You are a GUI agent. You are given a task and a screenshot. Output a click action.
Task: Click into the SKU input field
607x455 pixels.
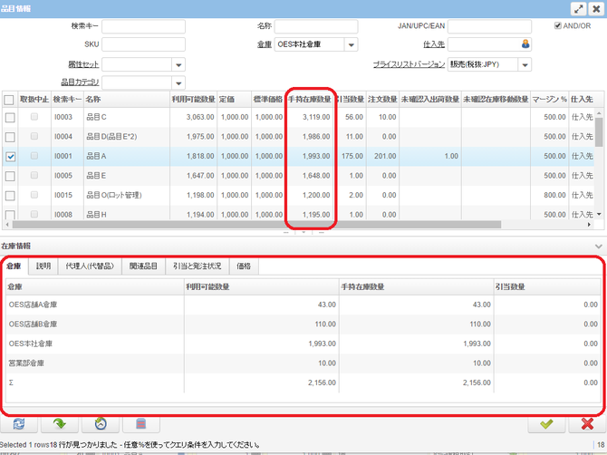143,44
